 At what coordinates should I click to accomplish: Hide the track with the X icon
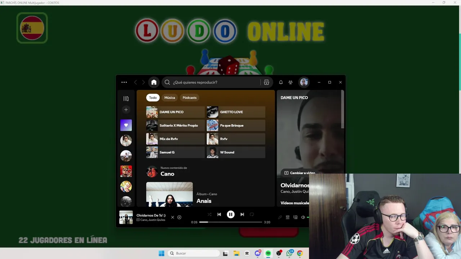(x=173, y=217)
